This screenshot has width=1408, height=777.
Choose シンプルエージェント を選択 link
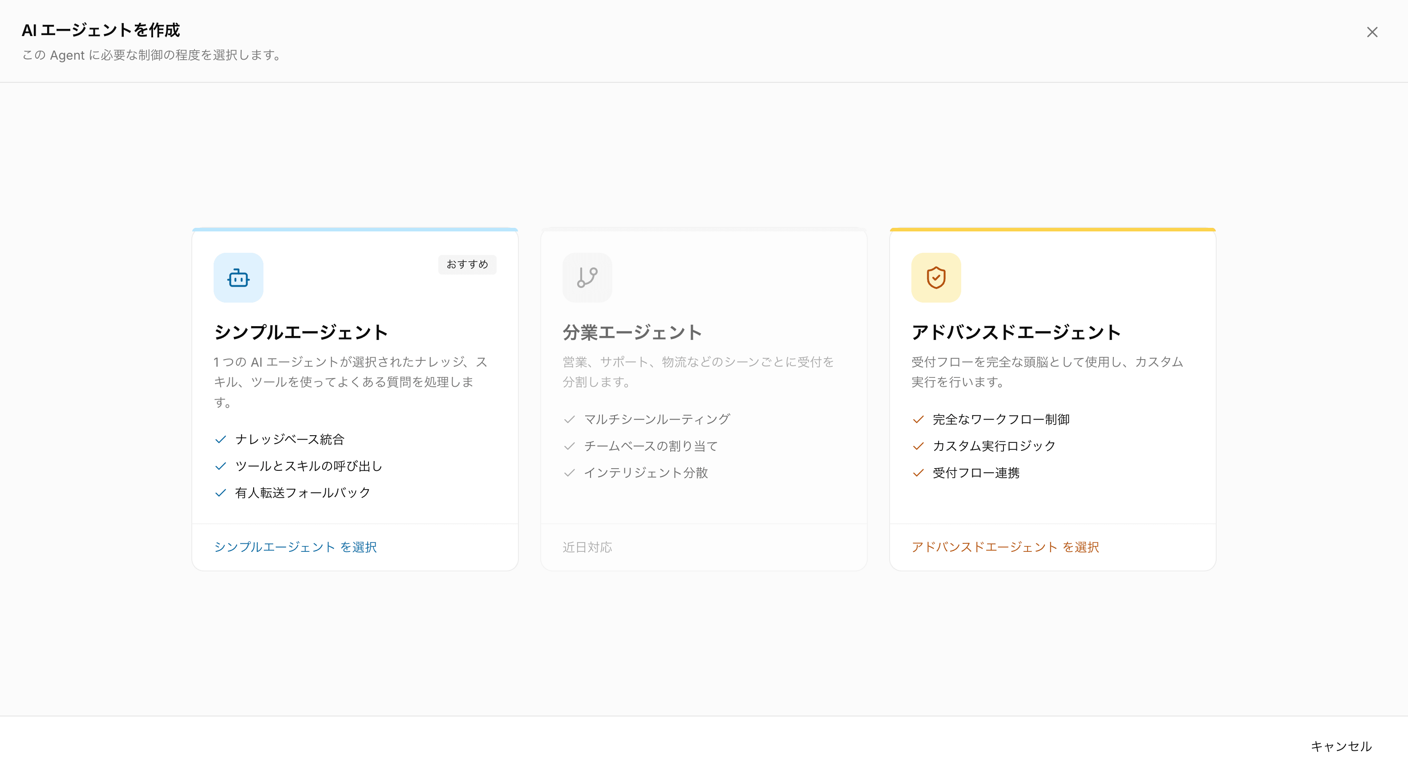pos(295,547)
